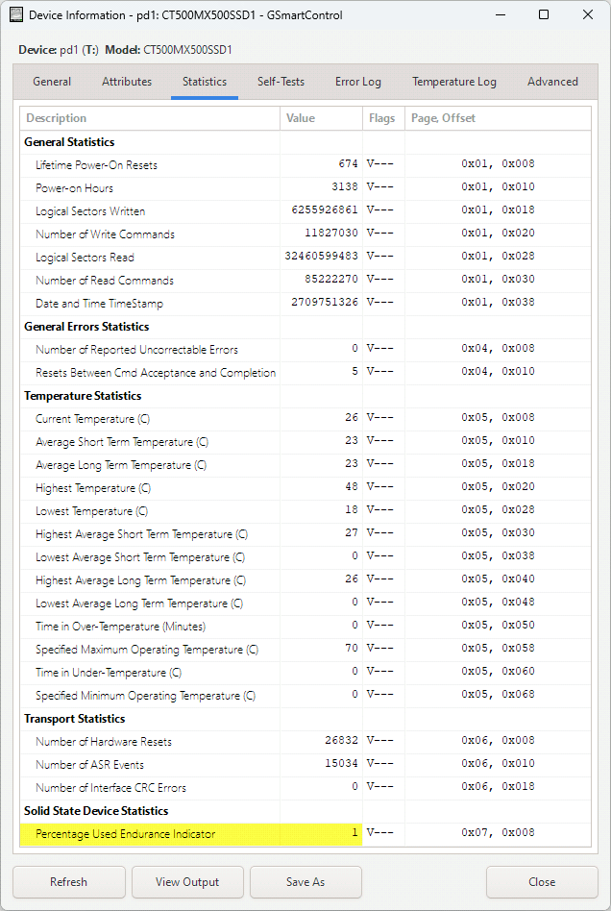Image resolution: width=611 pixels, height=911 pixels.
Task: Close dialog with the Close button
Action: coord(542,882)
